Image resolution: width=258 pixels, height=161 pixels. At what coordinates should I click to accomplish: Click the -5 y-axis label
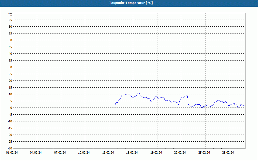(11, 115)
